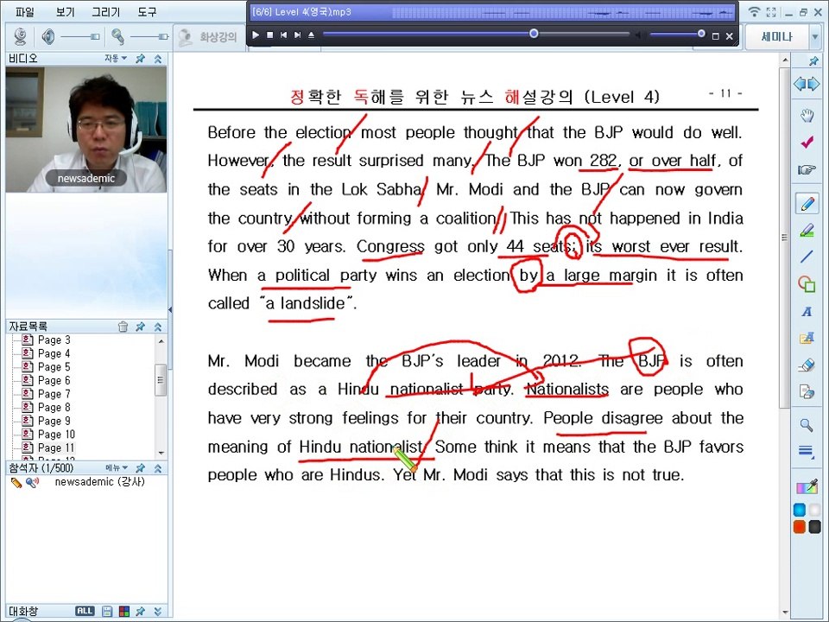829x622 pixels.
Task: Select the straight line tool
Action: click(807, 257)
